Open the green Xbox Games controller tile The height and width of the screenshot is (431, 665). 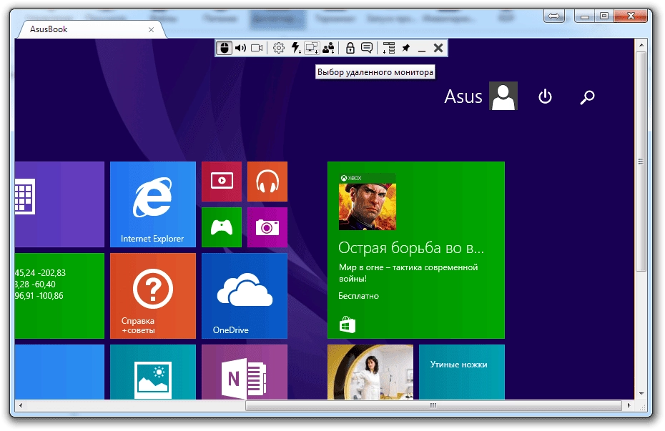point(222,227)
